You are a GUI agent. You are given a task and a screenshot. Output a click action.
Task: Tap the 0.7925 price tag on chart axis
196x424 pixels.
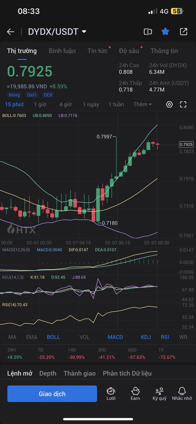[186, 145]
